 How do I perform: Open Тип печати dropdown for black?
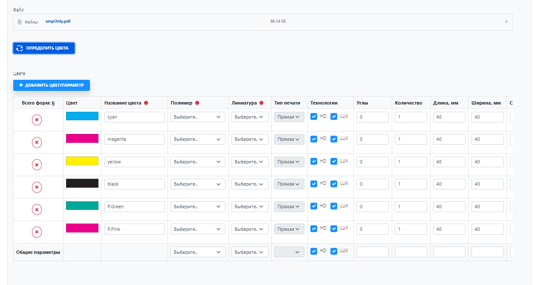click(289, 184)
